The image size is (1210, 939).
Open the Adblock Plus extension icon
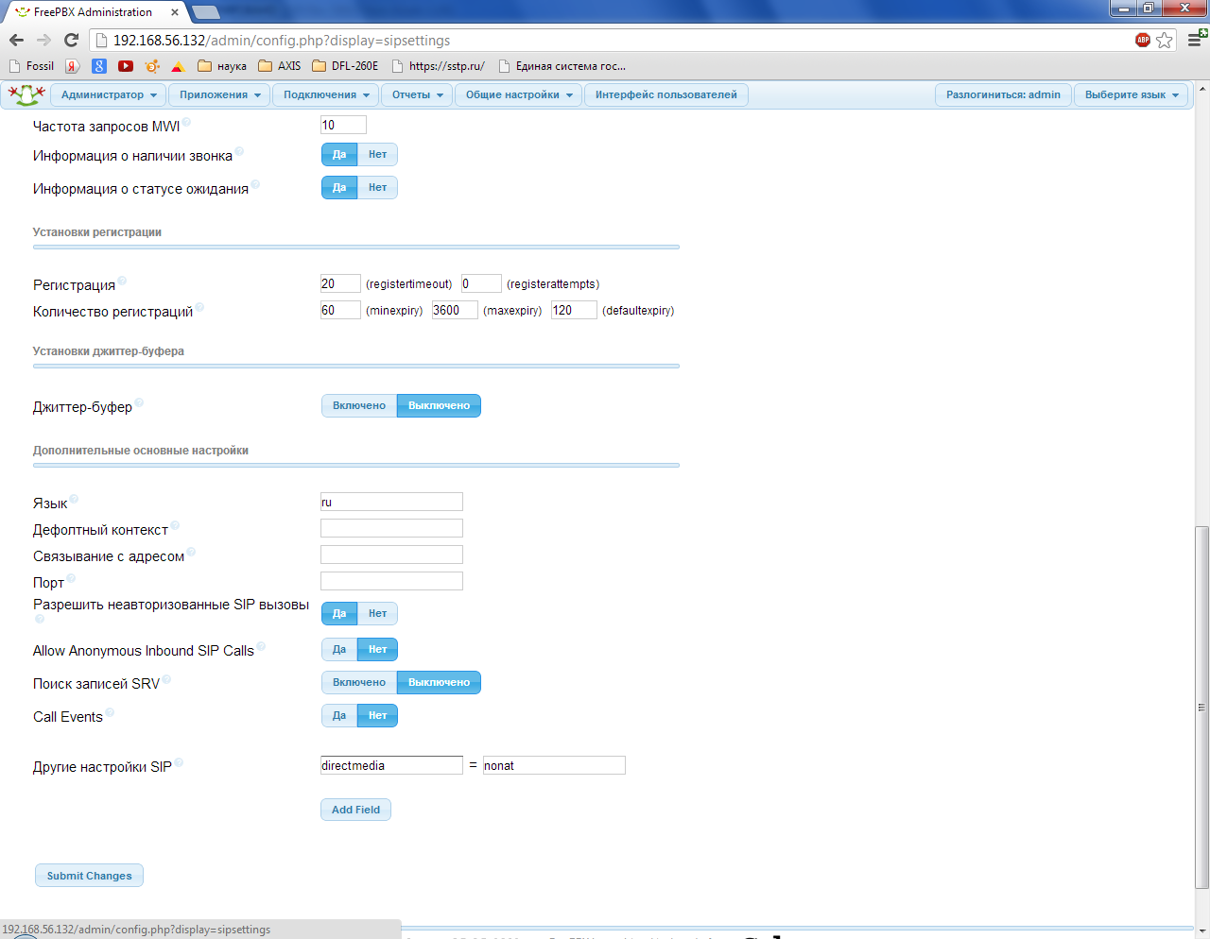click(x=1143, y=40)
